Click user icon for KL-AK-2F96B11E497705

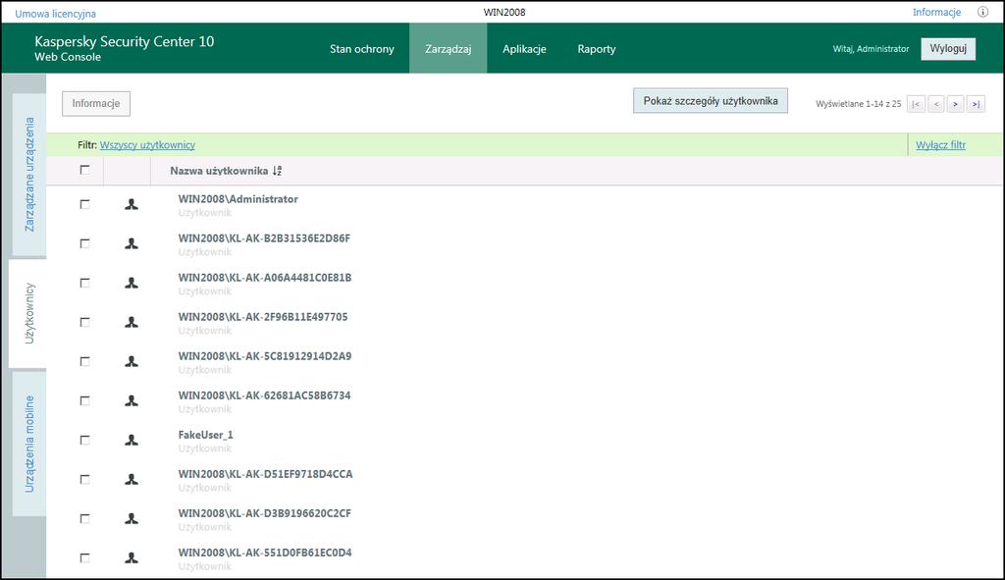132,322
